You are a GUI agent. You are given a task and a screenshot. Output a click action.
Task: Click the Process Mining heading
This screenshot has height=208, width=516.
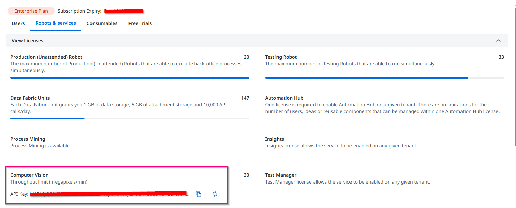tap(28, 139)
